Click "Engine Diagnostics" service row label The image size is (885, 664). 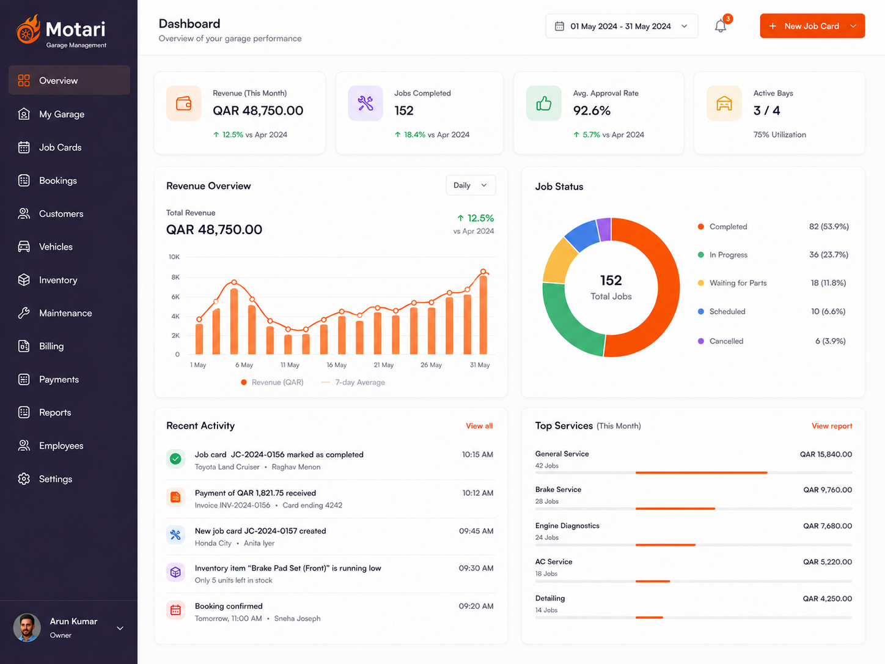point(567,525)
